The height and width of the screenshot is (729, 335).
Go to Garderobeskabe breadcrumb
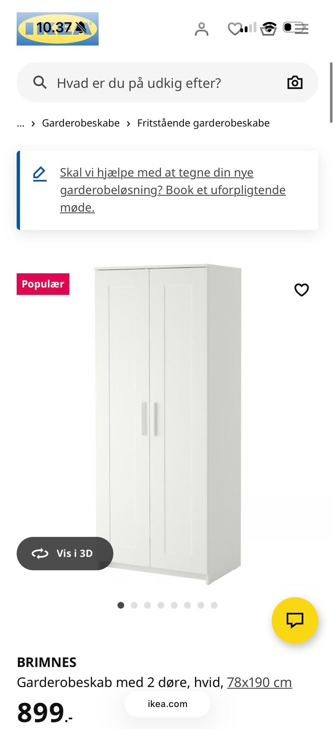[x=81, y=123]
